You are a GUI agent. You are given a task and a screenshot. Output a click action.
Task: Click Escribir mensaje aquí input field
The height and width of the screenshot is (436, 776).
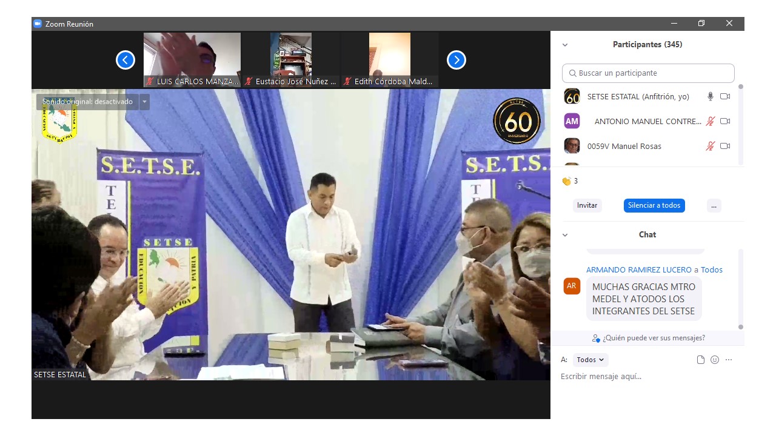647,377
